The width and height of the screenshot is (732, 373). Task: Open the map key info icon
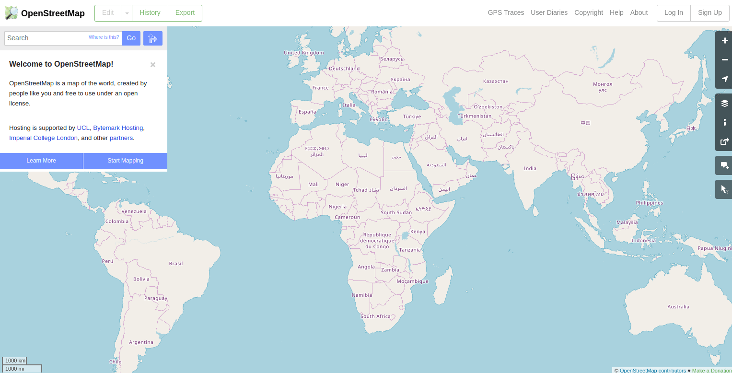pos(725,122)
